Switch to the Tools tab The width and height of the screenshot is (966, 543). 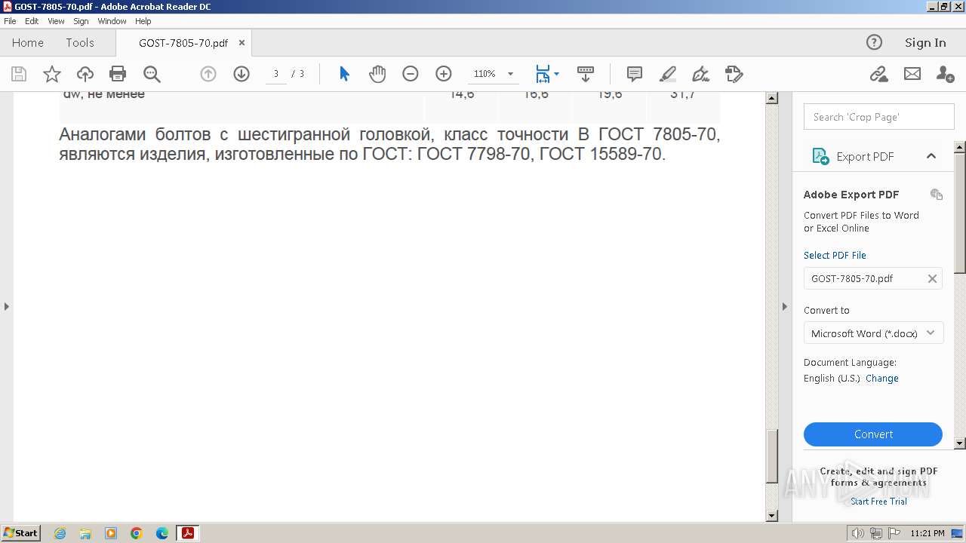pos(80,42)
